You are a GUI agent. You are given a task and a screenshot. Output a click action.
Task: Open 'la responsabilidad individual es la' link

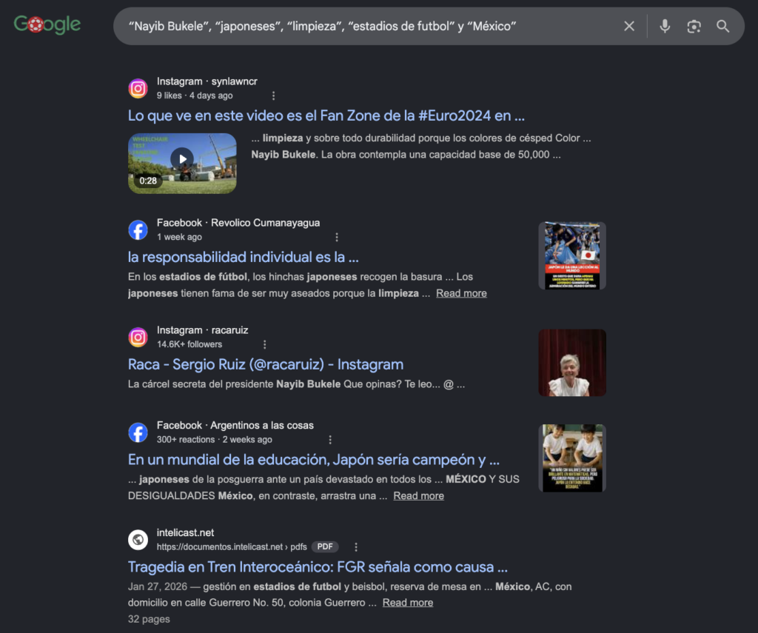(243, 257)
